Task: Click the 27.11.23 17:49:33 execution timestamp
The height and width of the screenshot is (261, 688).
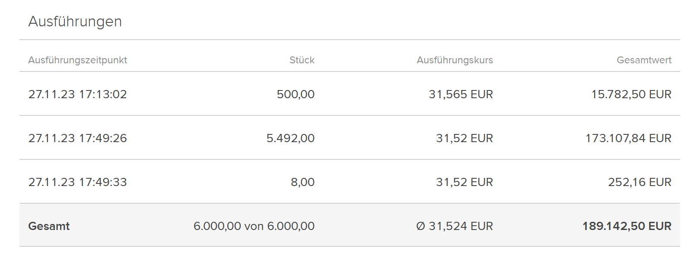Action: click(x=78, y=182)
